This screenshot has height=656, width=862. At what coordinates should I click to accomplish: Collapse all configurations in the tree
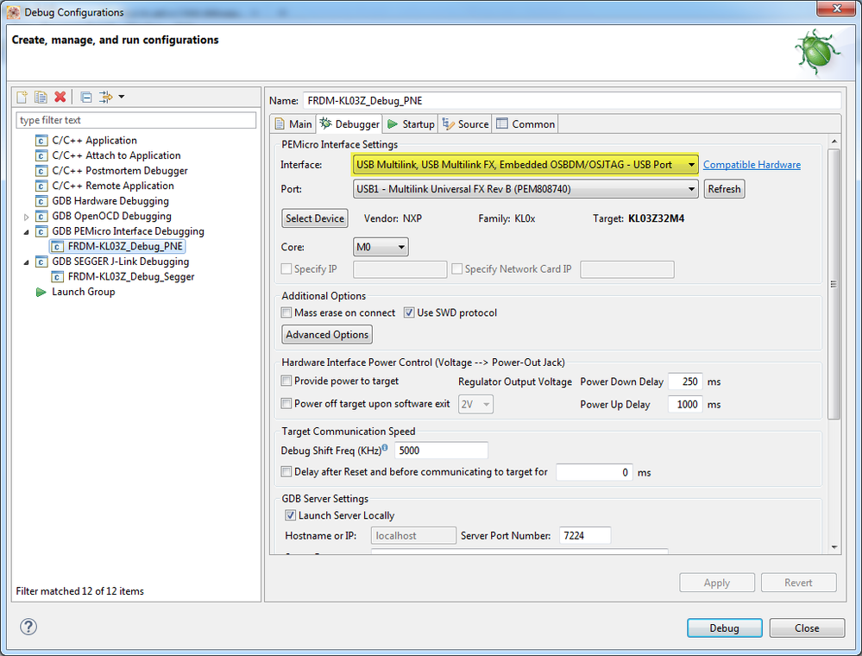[86, 97]
